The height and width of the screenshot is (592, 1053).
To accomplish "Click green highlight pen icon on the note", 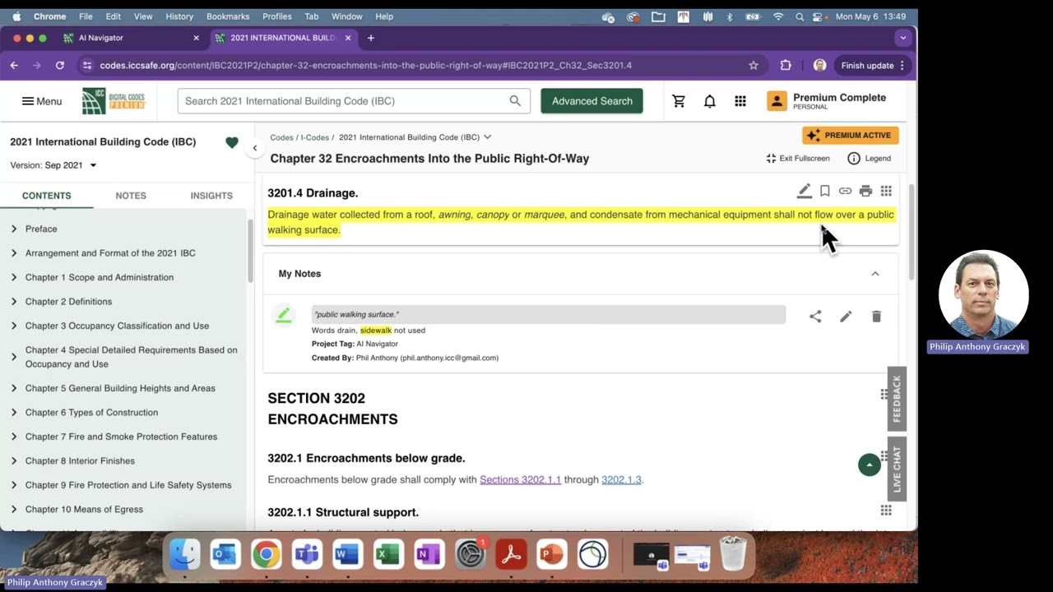I will 284,316.
